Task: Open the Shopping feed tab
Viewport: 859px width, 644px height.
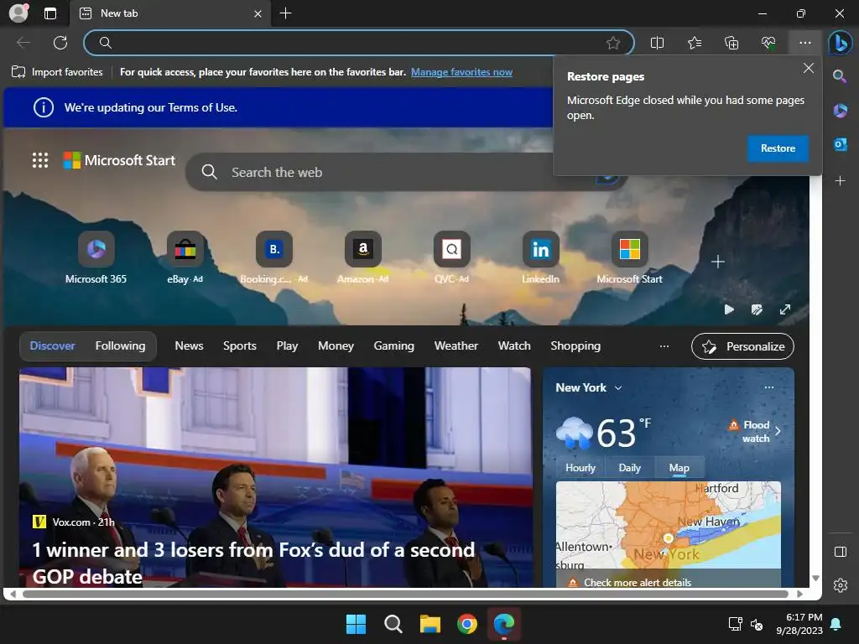Action: 575,345
